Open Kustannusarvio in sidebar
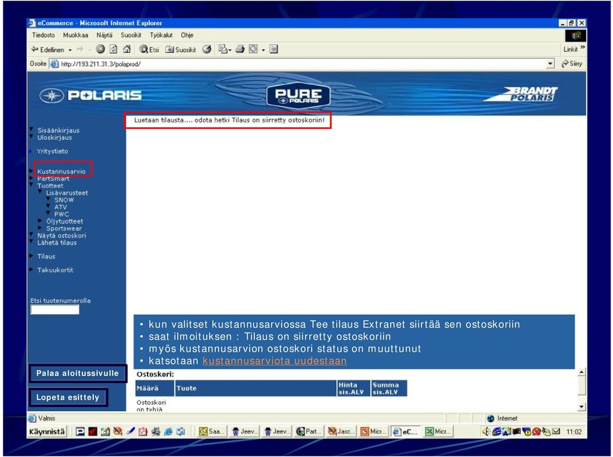Screen dimensions: 613x457 pyautogui.click(x=61, y=171)
